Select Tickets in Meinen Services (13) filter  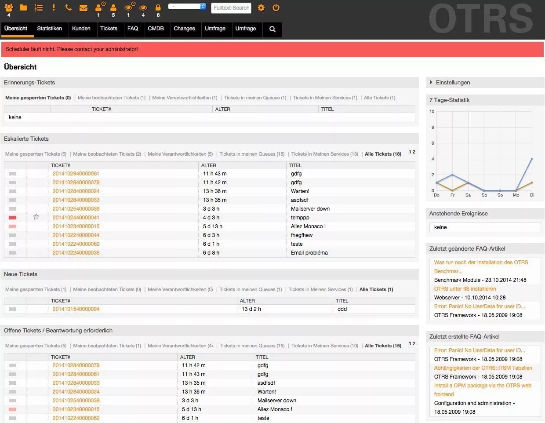pos(325,154)
